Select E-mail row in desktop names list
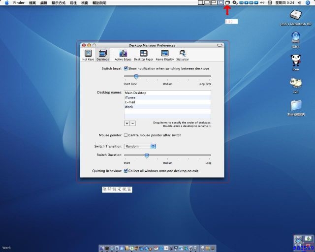The width and height of the screenshot is (315, 252). 167,102
